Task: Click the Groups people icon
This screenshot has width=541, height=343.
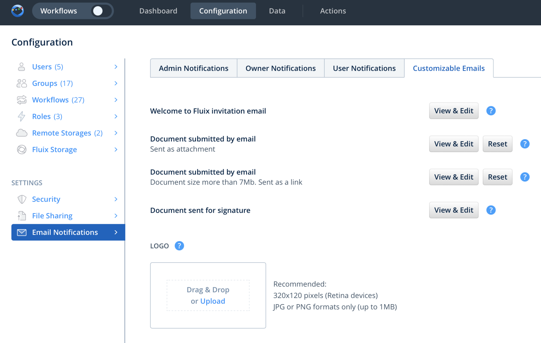Action: pyautogui.click(x=21, y=83)
